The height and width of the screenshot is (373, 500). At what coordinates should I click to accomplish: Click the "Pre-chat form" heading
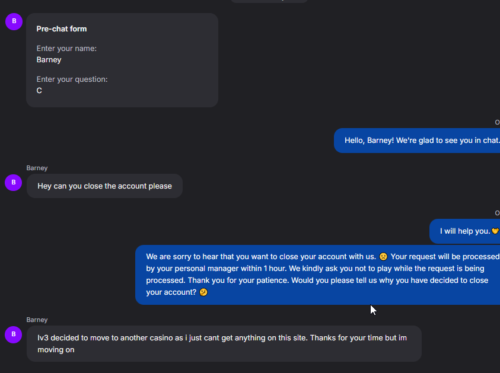pyautogui.click(x=62, y=29)
